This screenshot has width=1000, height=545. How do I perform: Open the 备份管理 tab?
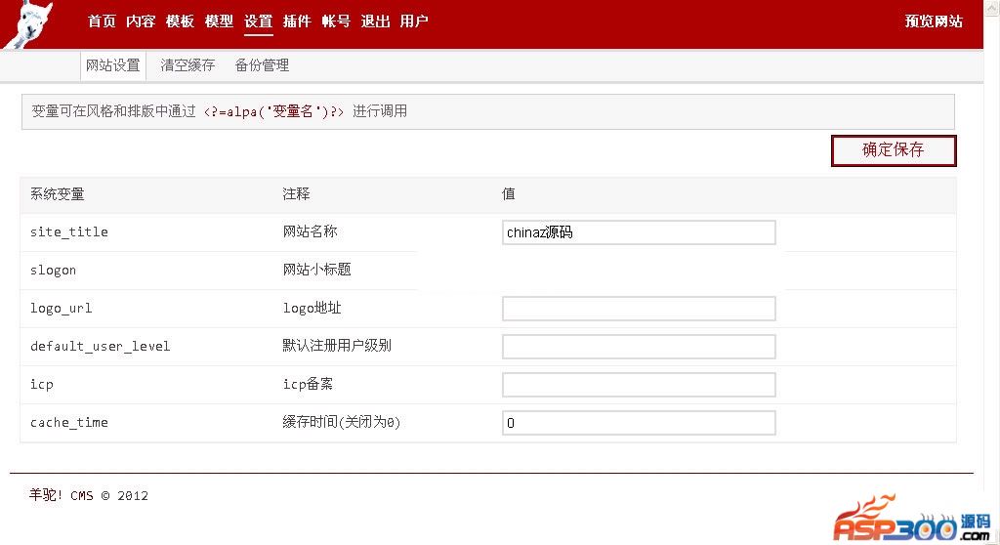point(262,65)
